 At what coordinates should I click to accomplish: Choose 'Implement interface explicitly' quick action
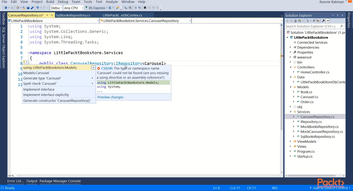point(59,95)
